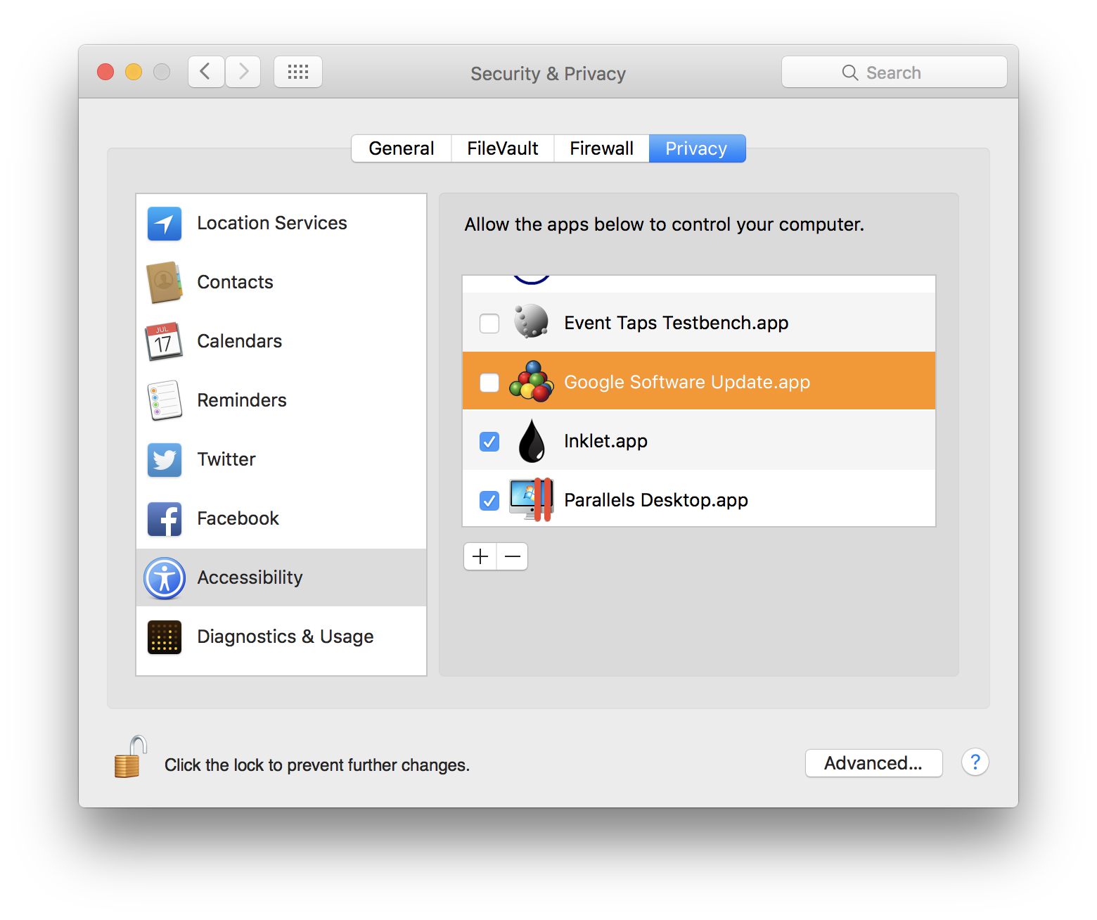1097x920 pixels.
Task: Enable Google Software Update.app checkbox
Action: pos(489,383)
